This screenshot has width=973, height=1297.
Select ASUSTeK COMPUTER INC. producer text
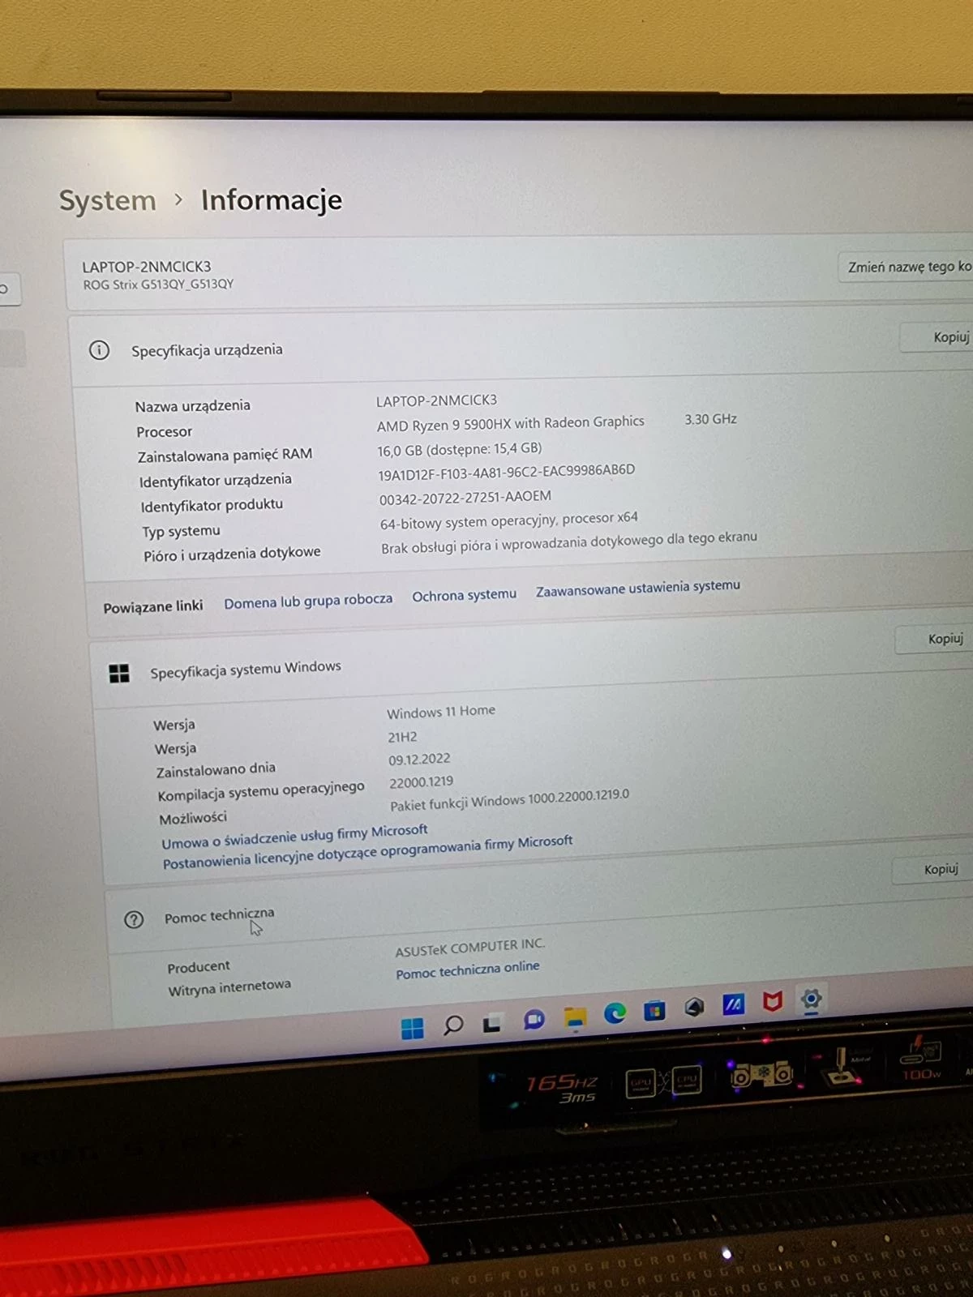coord(469,947)
